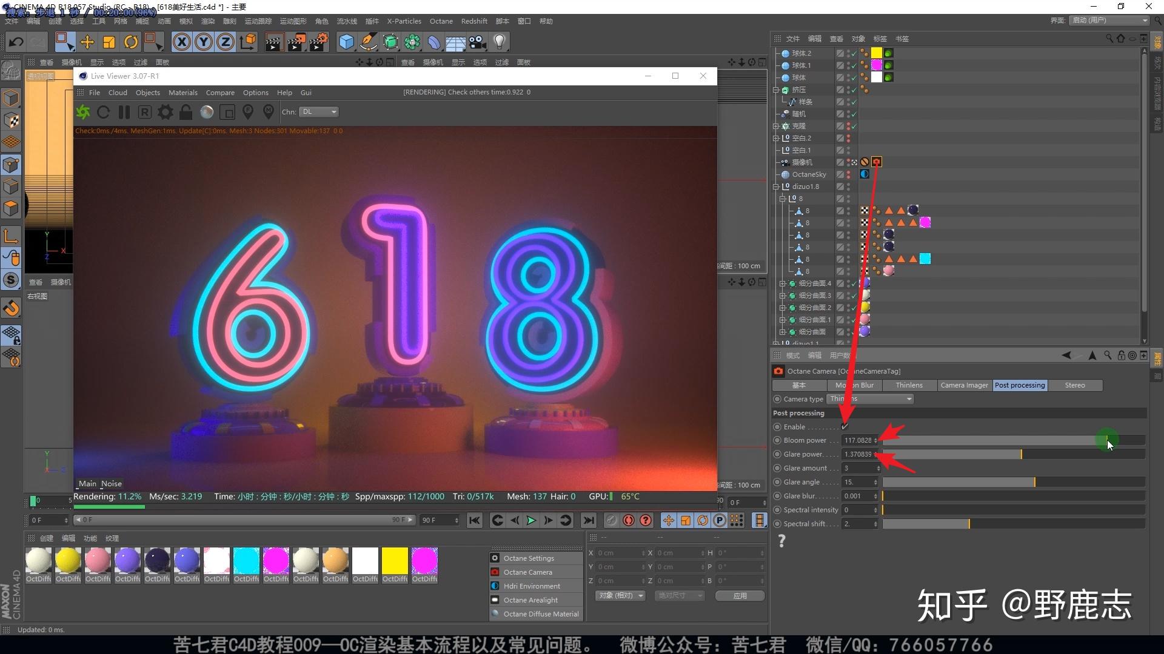Collapse the dizuo1.8 object hierarchy
This screenshot has width=1164, height=654.
pyautogui.click(x=777, y=187)
